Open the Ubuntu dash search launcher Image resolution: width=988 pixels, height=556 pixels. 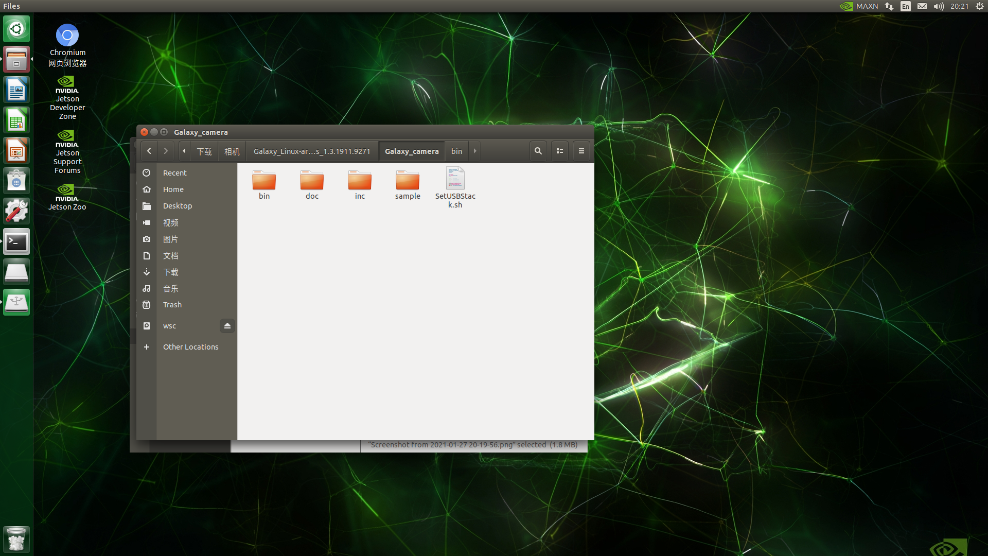point(16,29)
